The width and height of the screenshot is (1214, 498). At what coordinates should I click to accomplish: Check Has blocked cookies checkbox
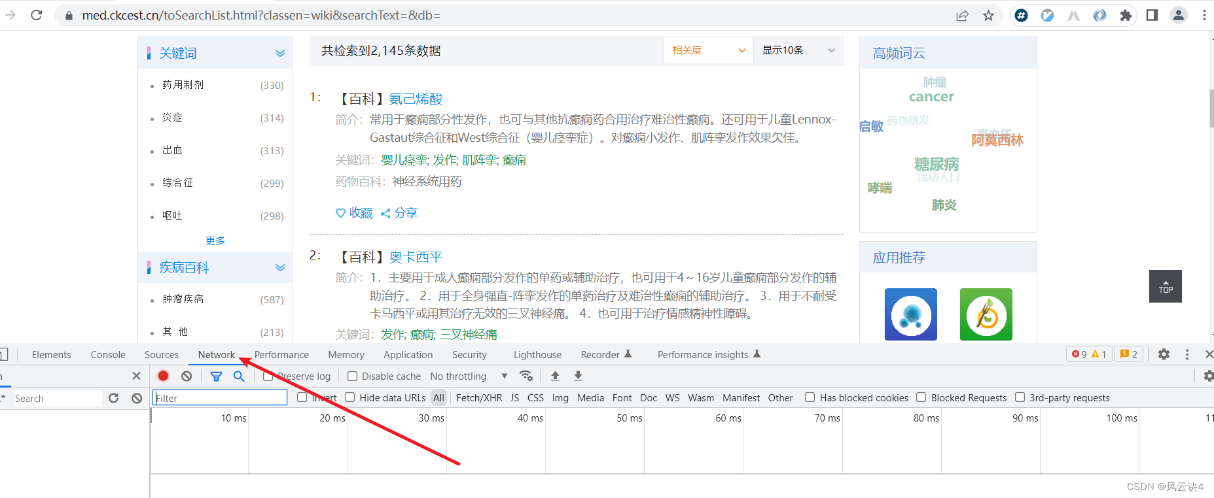[x=810, y=397]
